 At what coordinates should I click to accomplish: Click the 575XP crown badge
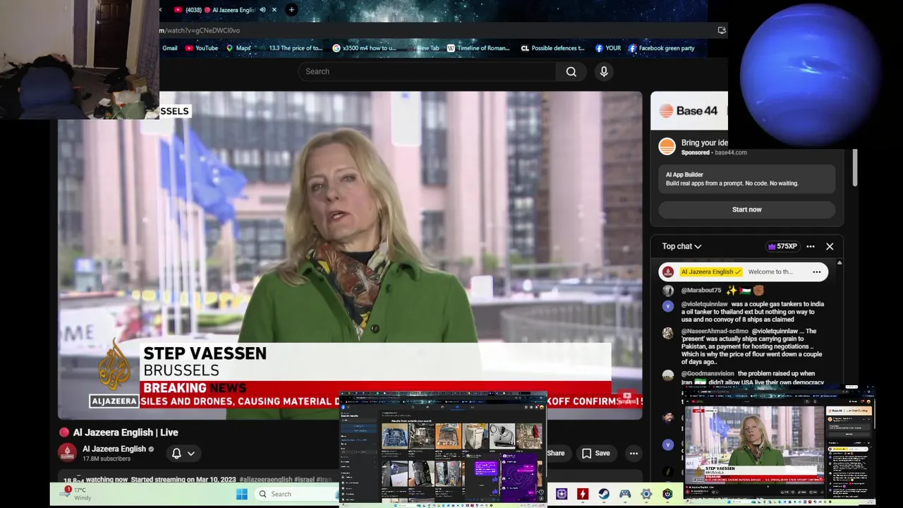pos(782,246)
